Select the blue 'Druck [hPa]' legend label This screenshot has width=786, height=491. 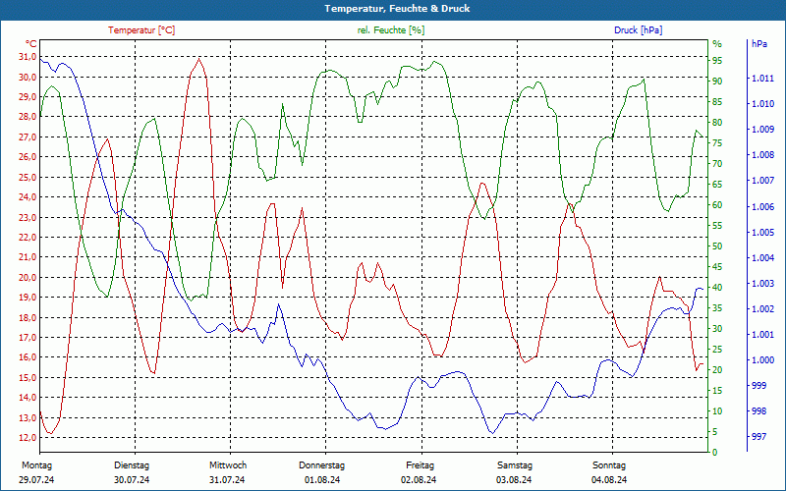point(638,30)
